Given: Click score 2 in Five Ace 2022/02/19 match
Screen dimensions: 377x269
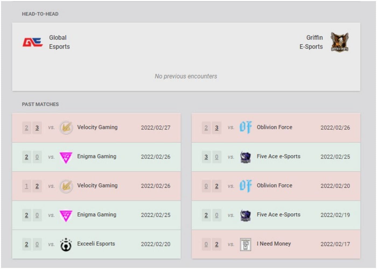Looking at the screenshot, I should coord(206,215).
